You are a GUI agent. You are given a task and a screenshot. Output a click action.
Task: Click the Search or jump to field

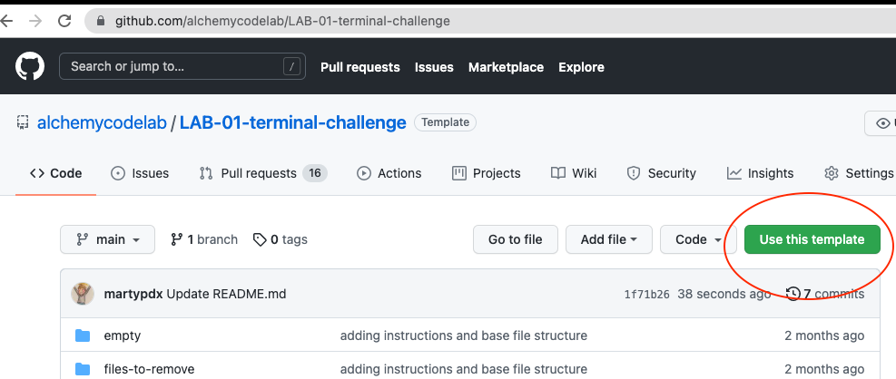[182, 66]
